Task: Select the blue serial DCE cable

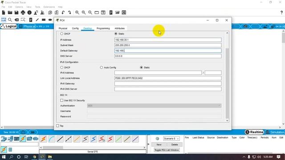Action: [x=94, y=139]
